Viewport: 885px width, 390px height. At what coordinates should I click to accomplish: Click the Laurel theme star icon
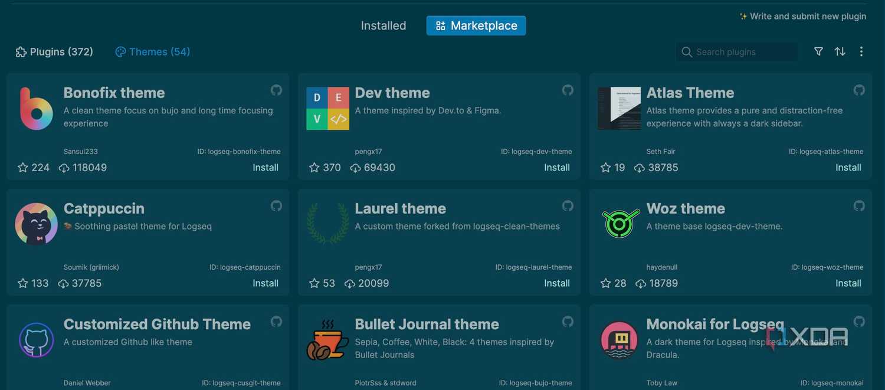tap(314, 283)
